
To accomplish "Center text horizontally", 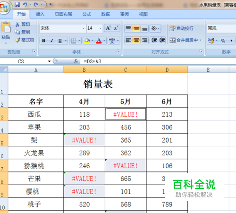I will pyautogui.click(x=136, y=40).
